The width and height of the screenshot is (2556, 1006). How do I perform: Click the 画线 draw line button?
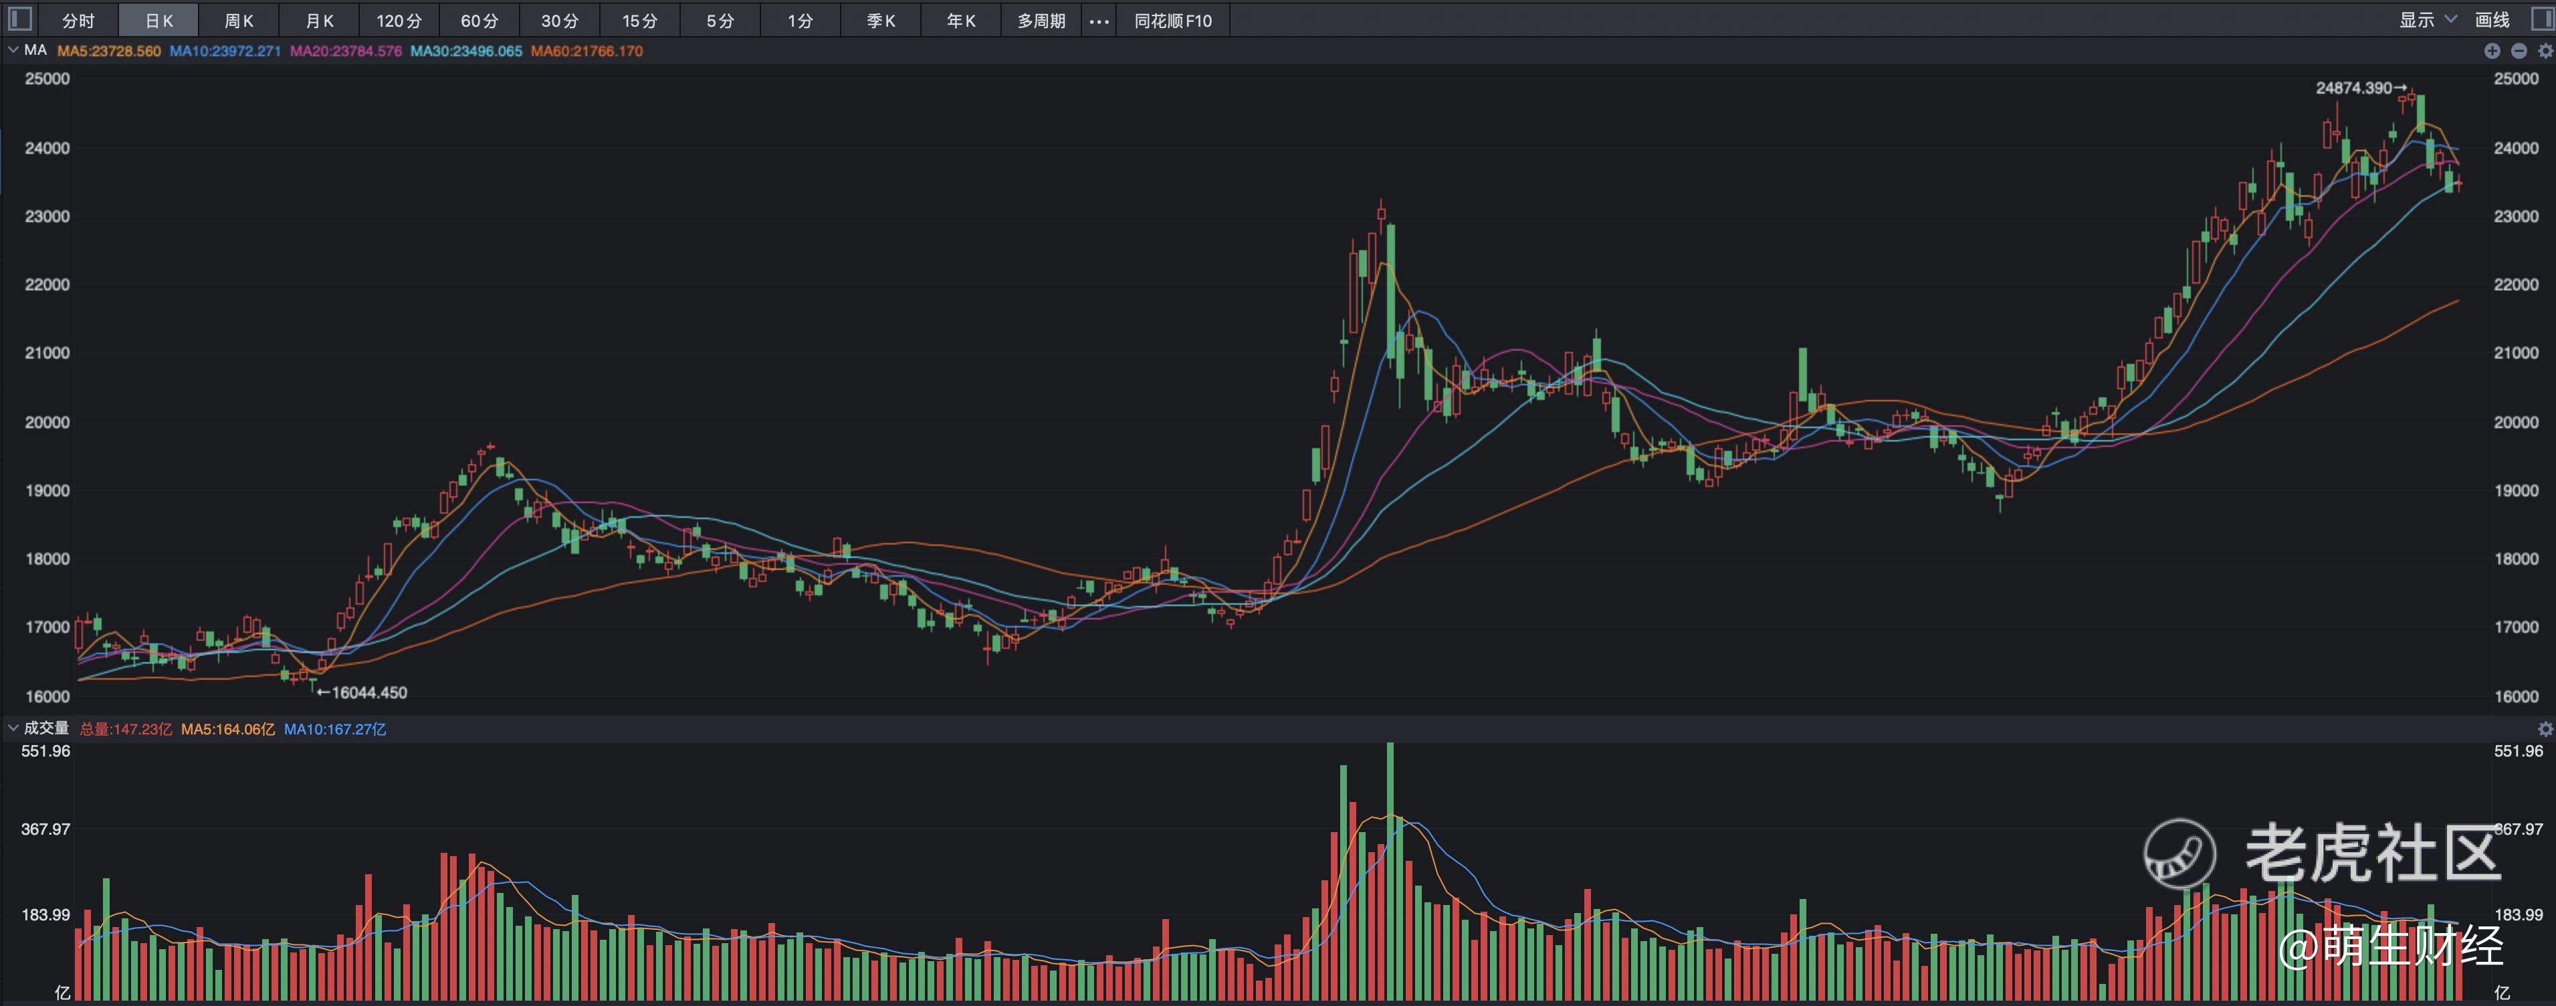click(x=2492, y=20)
